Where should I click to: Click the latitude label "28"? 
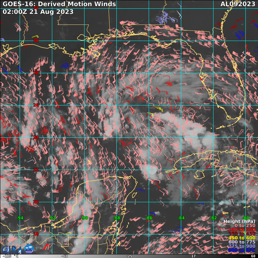[x=36, y=73]
